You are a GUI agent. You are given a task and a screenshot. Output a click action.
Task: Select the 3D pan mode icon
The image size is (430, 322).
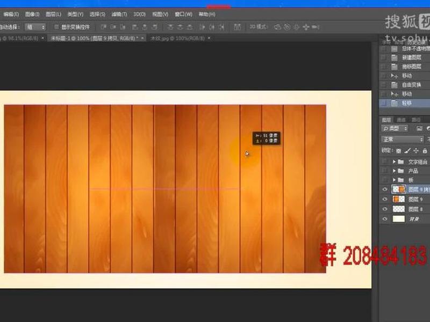[x=297, y=27]
